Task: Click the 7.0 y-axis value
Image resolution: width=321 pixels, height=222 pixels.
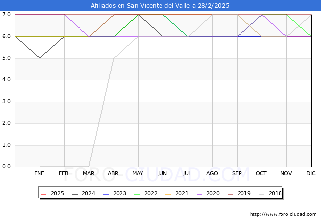Action: (6, 14)
